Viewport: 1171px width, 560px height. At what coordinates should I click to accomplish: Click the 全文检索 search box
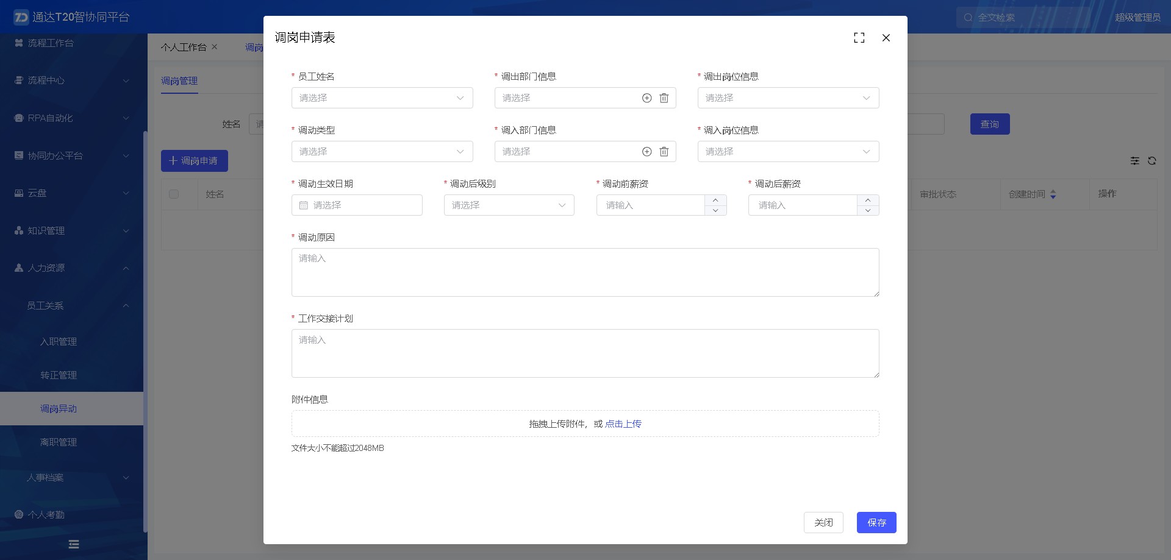pyautogui.click(x=1023, y=18)
